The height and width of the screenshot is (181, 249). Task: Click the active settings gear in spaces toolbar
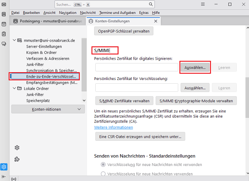click(4, 167)
